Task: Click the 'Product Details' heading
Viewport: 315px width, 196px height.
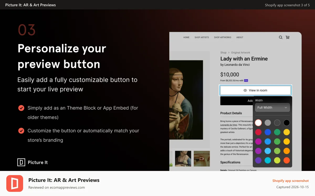Action: (x=231, y=113)
